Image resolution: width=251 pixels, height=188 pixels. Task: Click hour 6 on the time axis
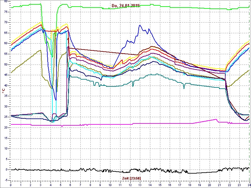pos(70,185)
